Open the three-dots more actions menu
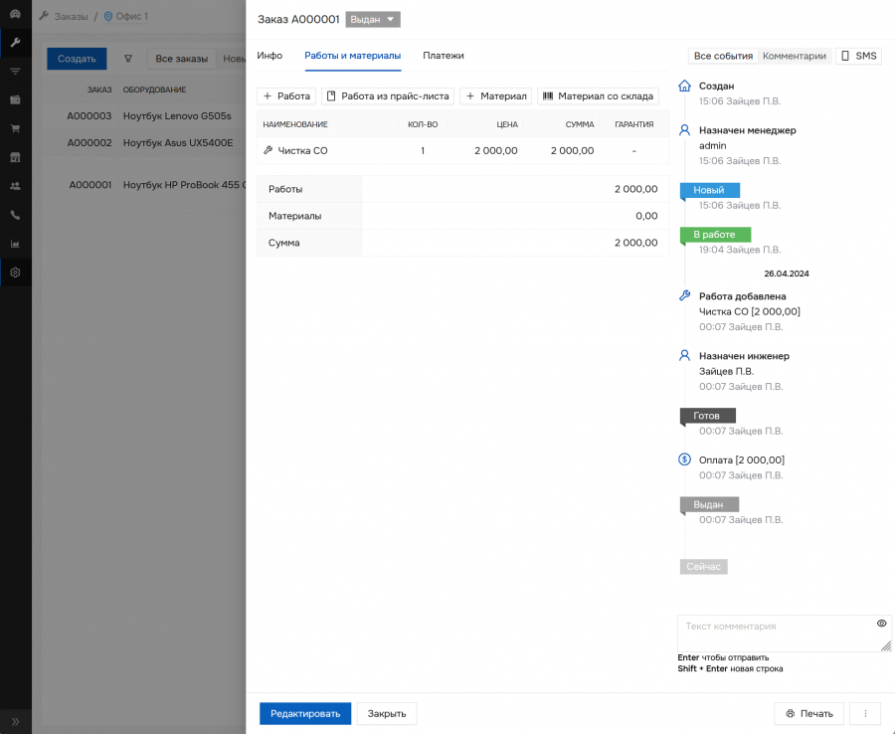The height and width of the screenshot is (734, 895). [x=865, y=714]
